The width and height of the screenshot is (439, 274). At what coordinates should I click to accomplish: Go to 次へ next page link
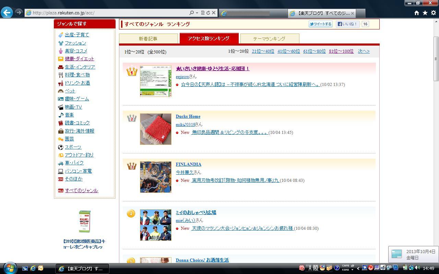point(364,51)
